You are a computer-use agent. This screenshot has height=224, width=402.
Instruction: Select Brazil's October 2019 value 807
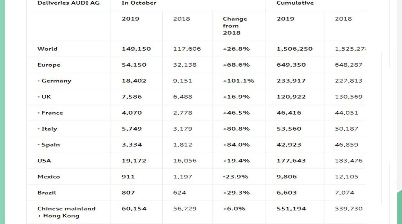point(128,193)
